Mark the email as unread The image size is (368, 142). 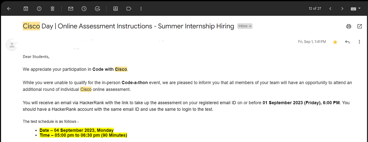click(70, 9)
